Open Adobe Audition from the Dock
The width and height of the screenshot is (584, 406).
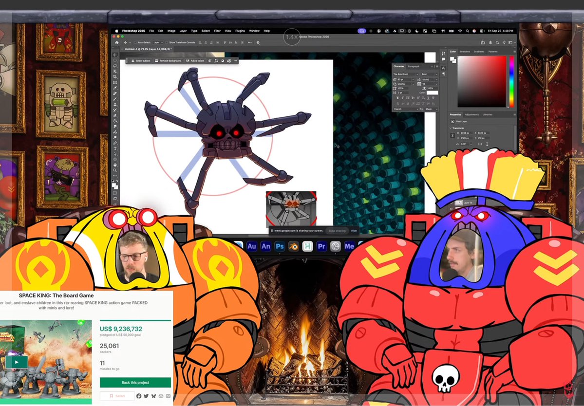(252, 246)
